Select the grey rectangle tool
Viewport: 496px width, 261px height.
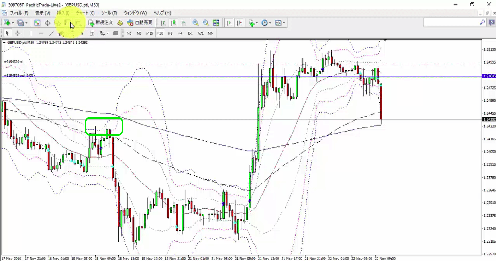click(x=116, y=33)
